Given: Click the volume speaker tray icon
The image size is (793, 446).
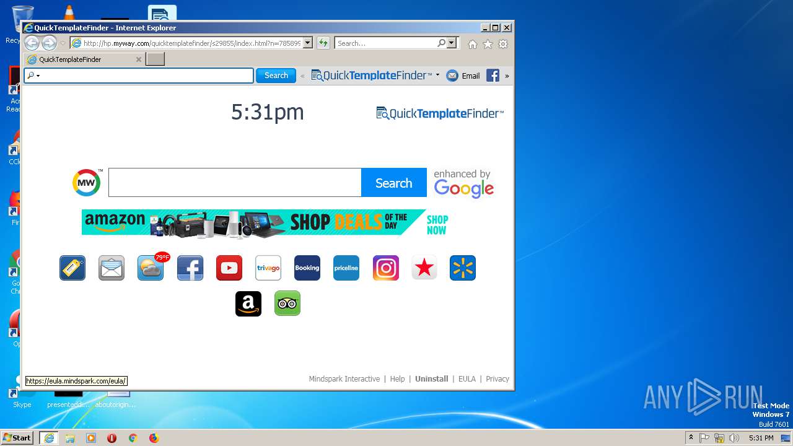Looking at the screenshot, I should click(734, 438).
